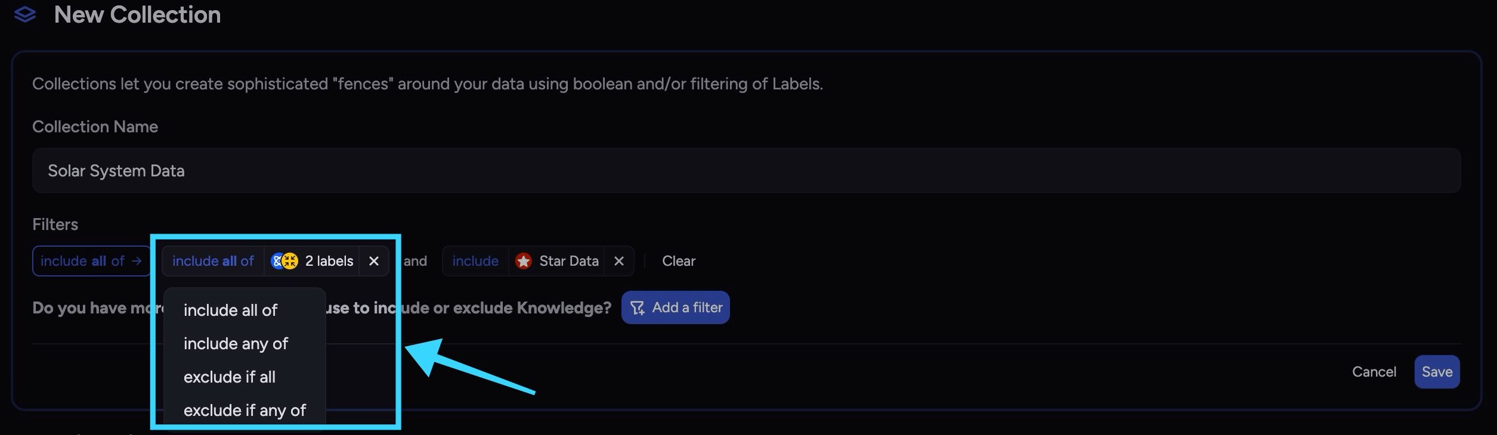
Task: Click the arrow in the outlined include all of button
Action: tap(137, 261)
